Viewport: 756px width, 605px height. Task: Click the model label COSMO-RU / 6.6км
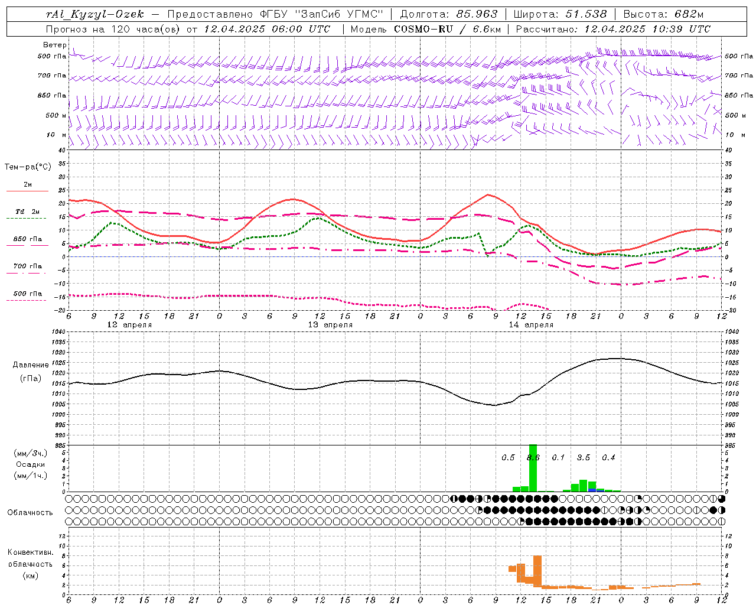tap(447, 29)
